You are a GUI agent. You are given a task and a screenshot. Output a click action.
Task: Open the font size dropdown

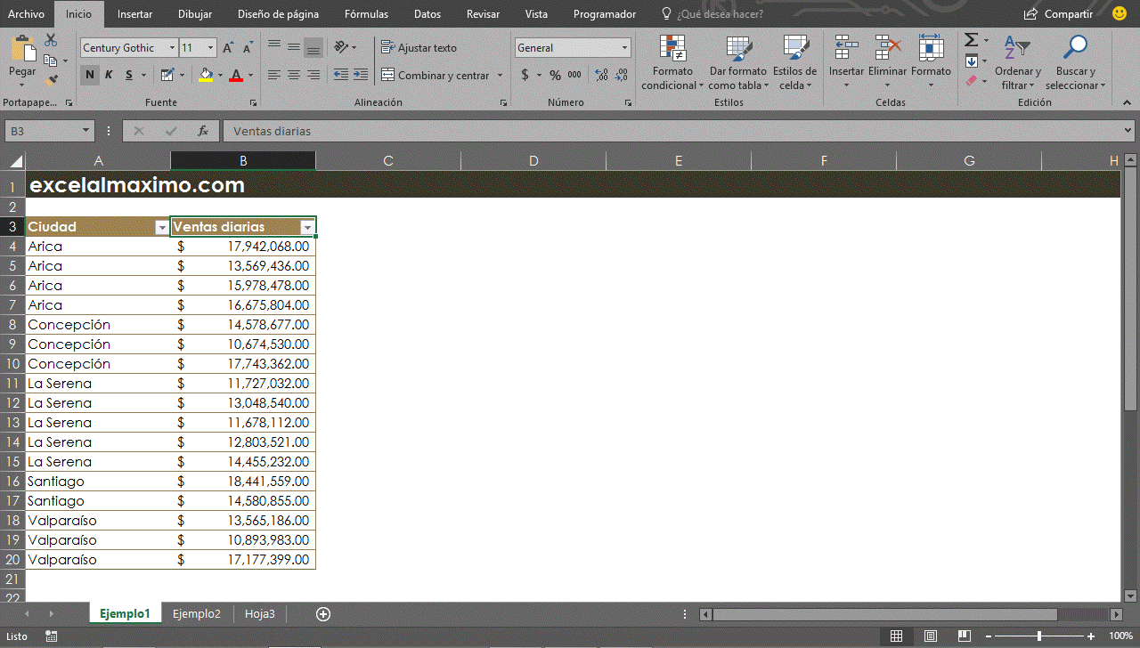212,47
